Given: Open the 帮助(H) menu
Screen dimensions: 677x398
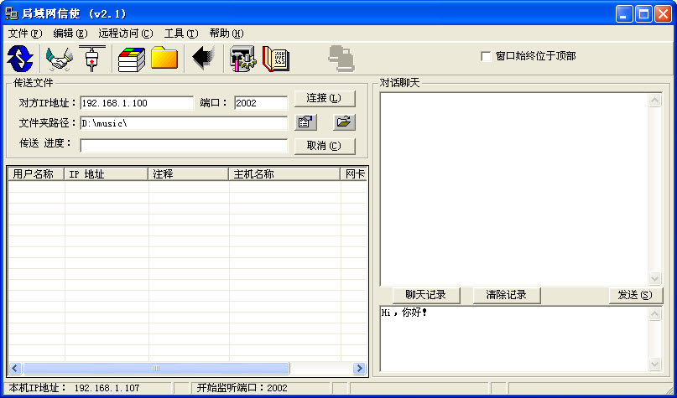Looking at the screenshot, I should pos(227,34).
